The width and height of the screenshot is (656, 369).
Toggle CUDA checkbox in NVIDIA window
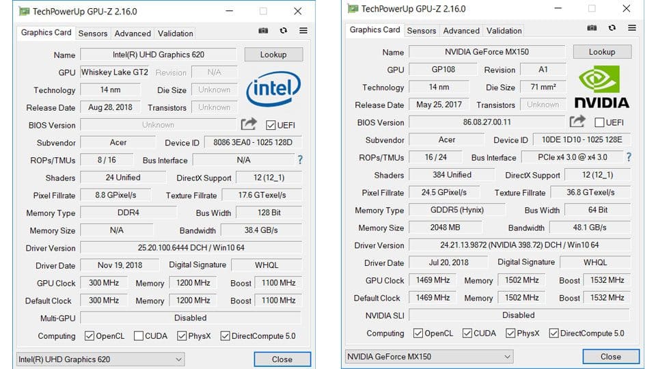(467, 333)
